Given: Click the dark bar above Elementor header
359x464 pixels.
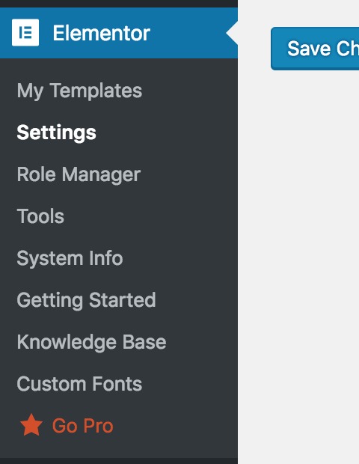Looking at the screenshot, I should click(119, 4).
